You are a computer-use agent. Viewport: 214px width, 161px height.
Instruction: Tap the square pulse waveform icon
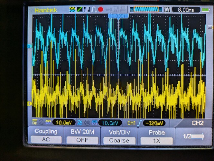(94, 10)
